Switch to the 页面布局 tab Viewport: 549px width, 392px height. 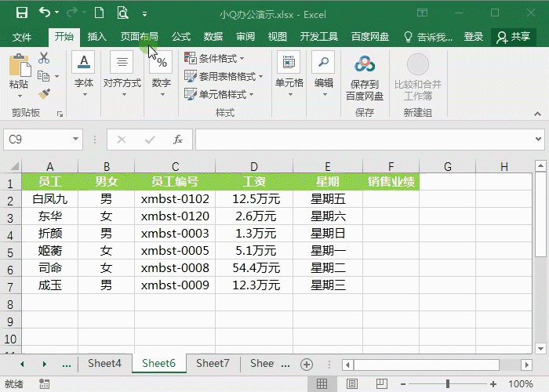pyautogui.click(x=139, y=36)
